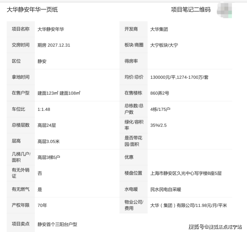Select value 高层24层

[47, 125]
